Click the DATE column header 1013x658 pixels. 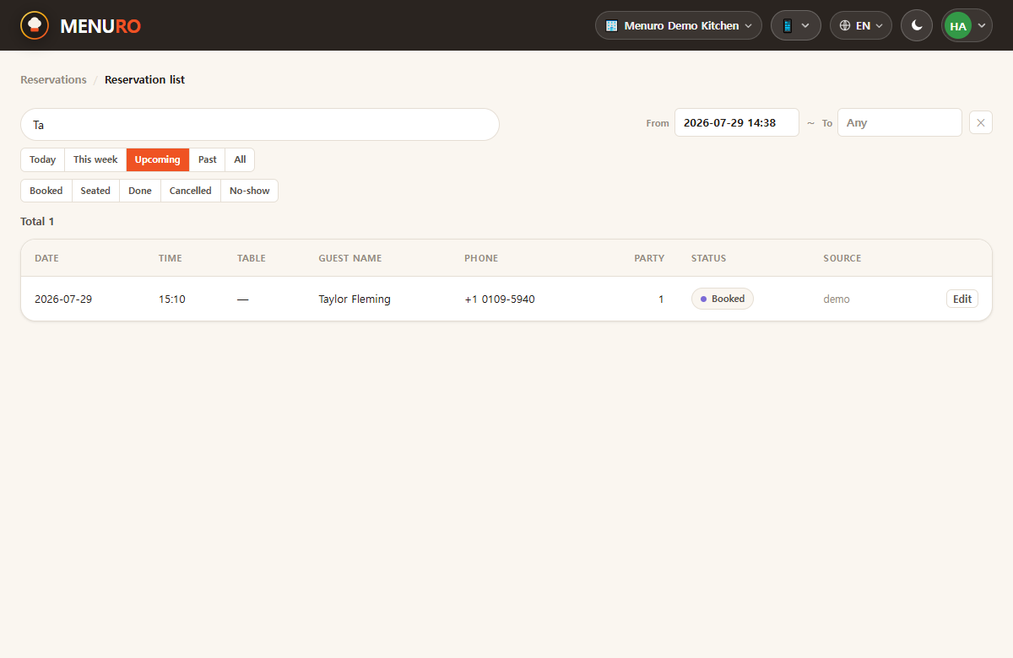pyautogui.click(x=47, y=258)
